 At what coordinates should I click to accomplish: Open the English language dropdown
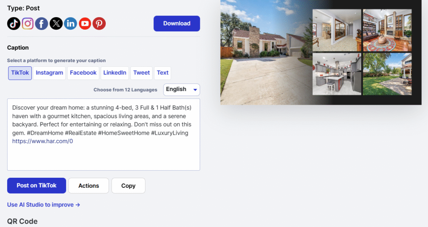[181, 90]
